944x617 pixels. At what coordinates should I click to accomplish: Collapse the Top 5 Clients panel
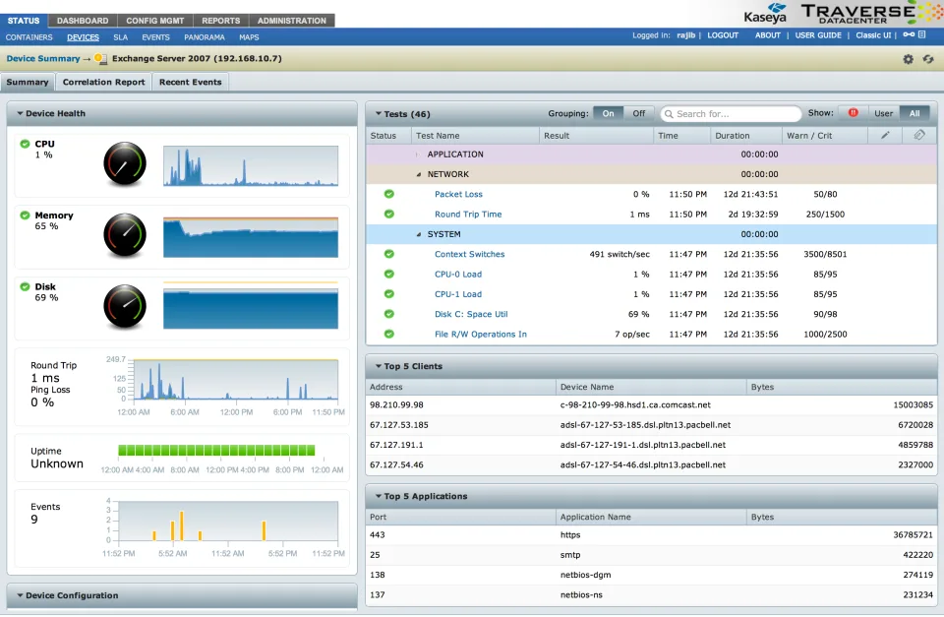379,366
